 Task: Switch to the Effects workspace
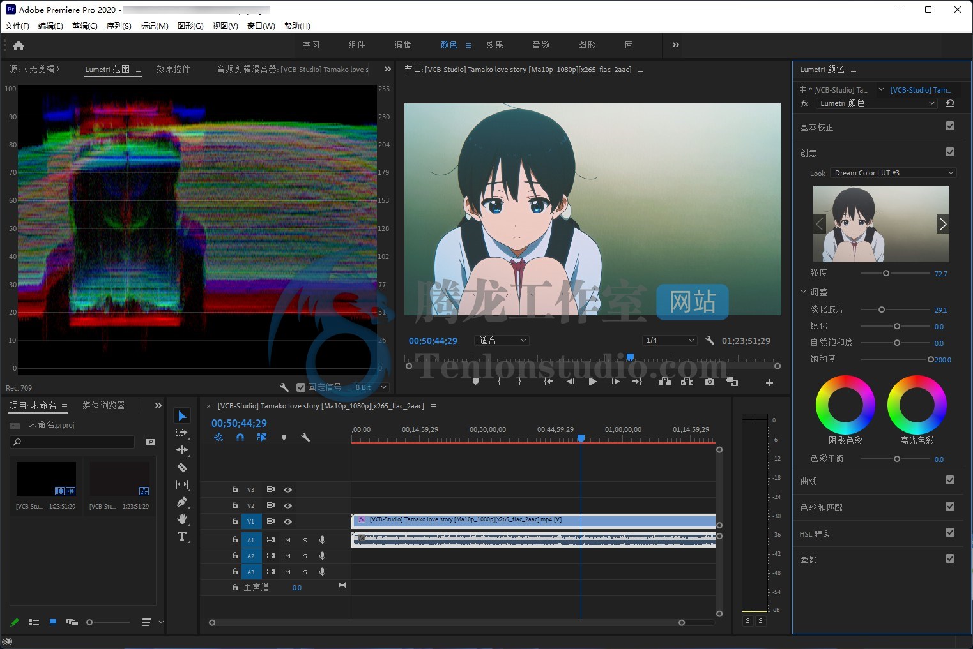click(x=494, y=45)
